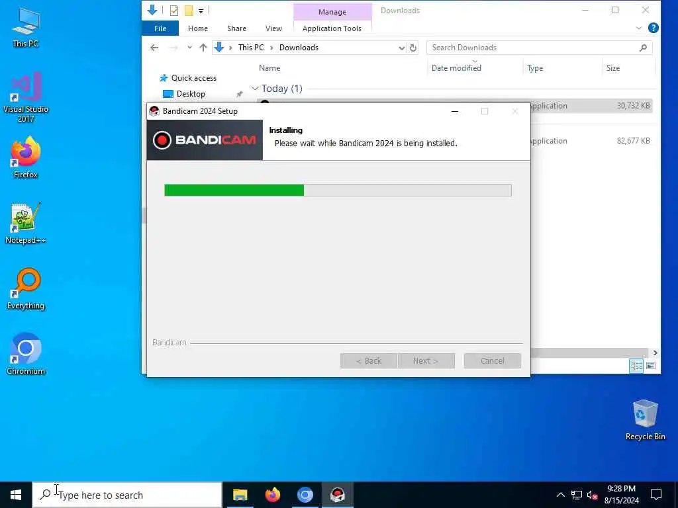Open network status tray icon

(577, 495)
